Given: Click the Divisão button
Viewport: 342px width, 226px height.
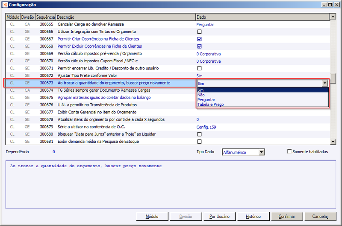Looking at the screenshot, I should [x=186, y=217].
